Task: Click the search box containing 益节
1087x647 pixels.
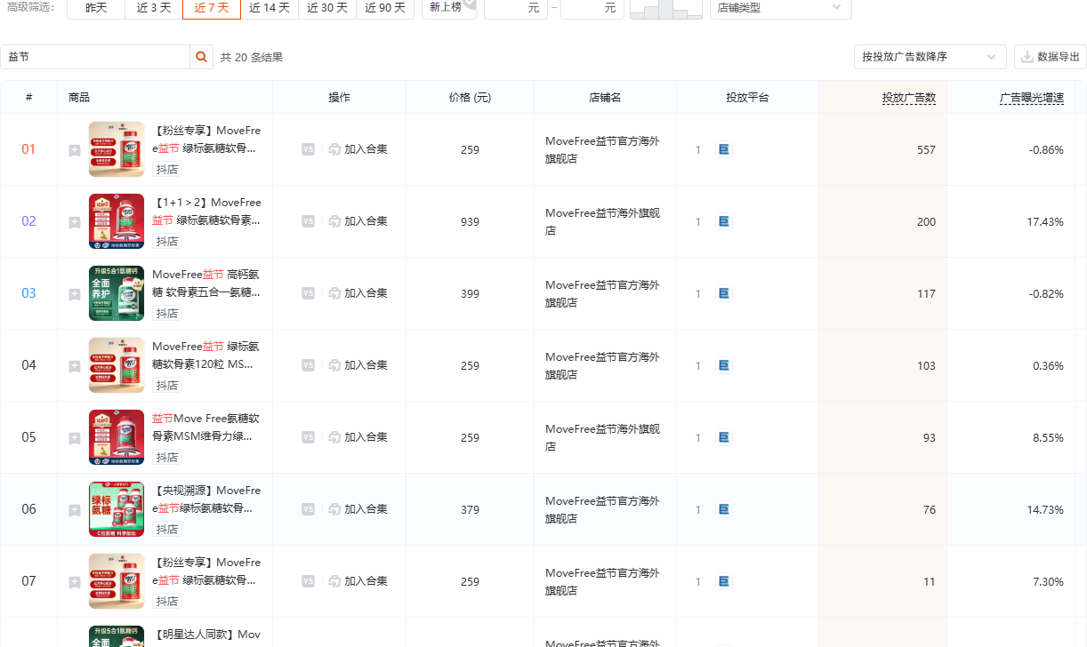Action: point(95,57)
